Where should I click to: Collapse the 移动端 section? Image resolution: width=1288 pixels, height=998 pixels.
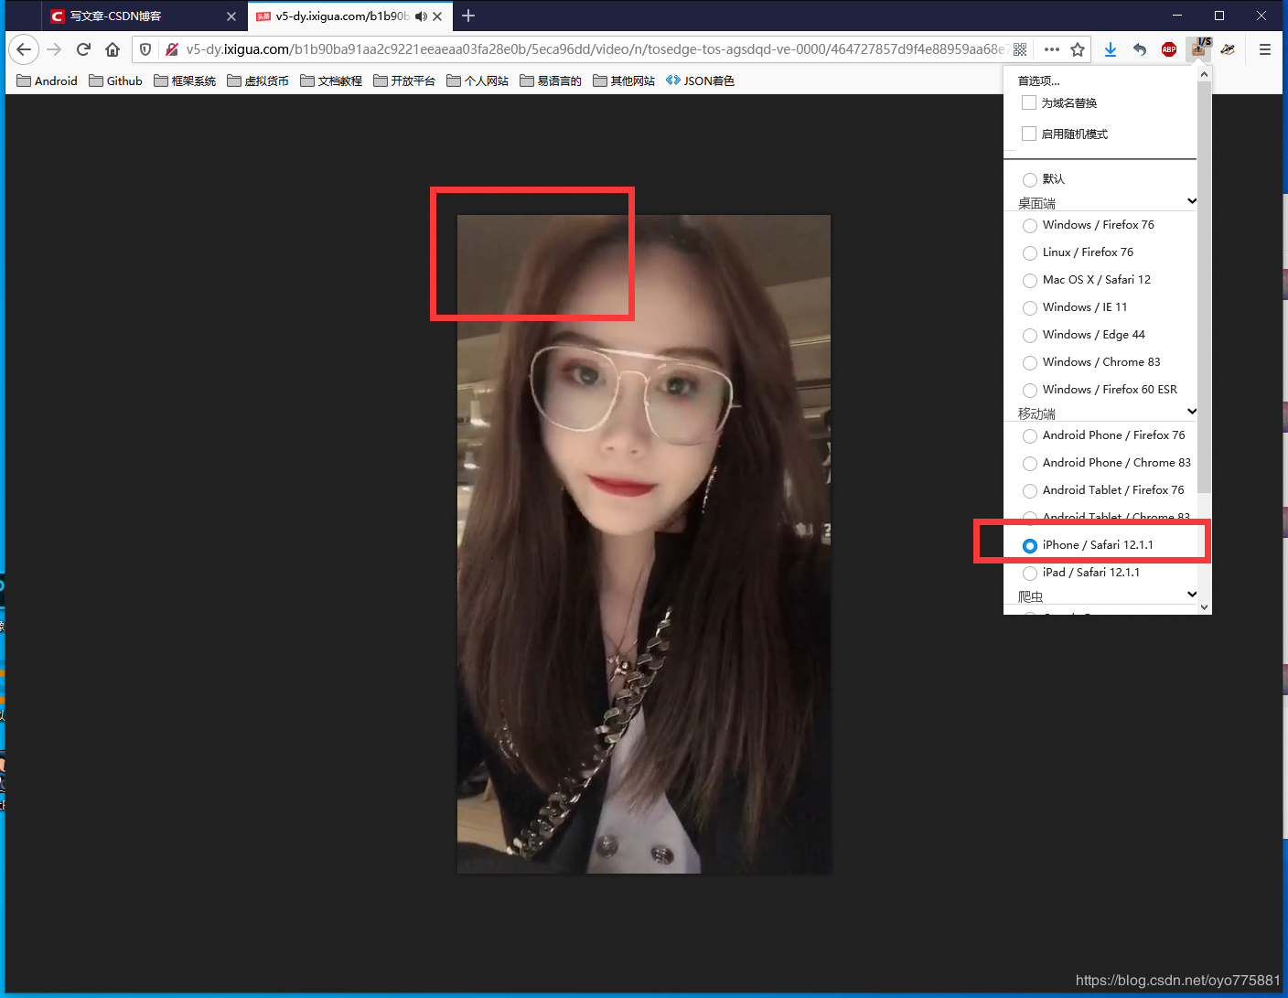point(1191,412)
